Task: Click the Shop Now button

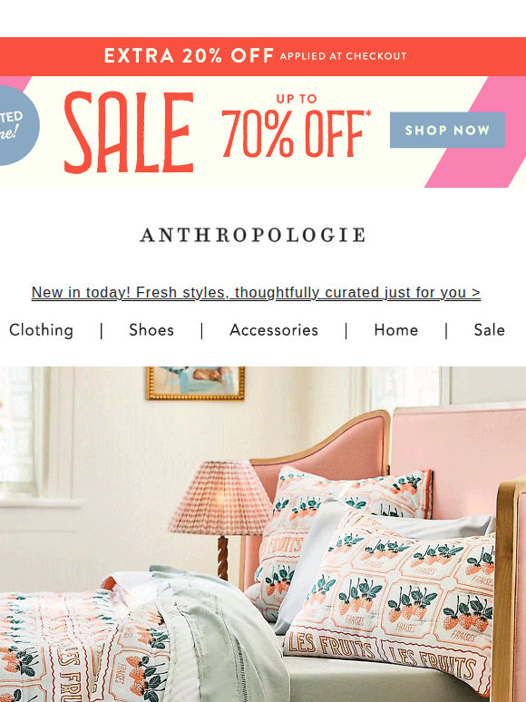Action: point(447,130)
